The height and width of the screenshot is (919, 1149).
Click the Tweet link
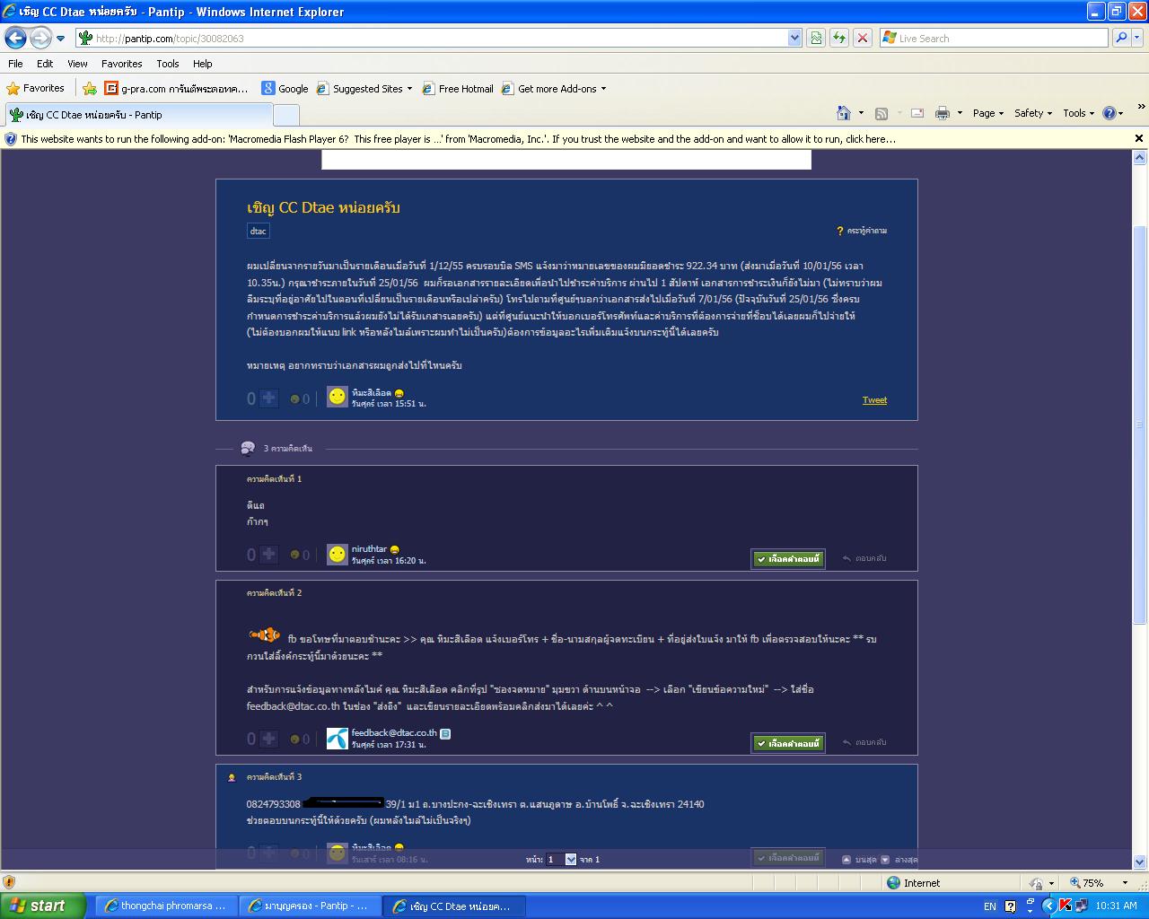pos(874,400)
